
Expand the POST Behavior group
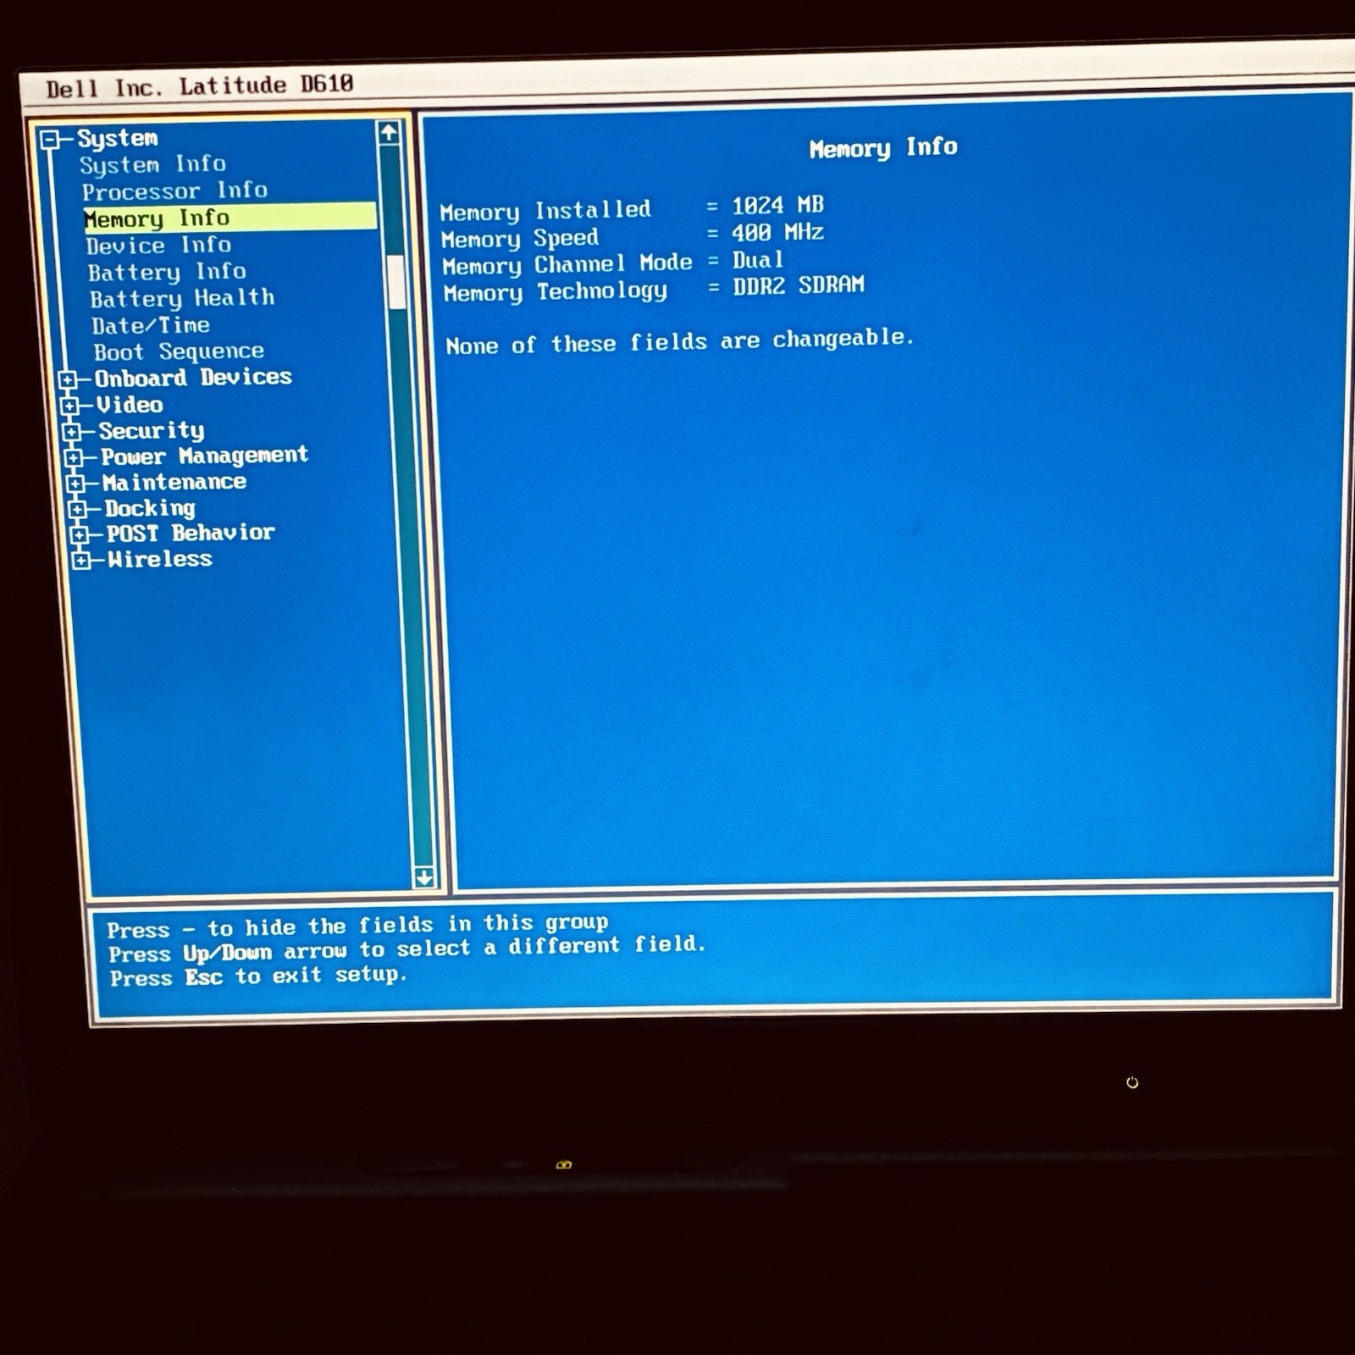[x=80, y=534]
